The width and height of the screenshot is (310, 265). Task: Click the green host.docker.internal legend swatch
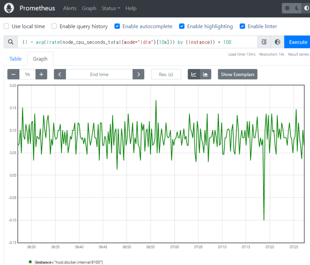pos(30,262)
